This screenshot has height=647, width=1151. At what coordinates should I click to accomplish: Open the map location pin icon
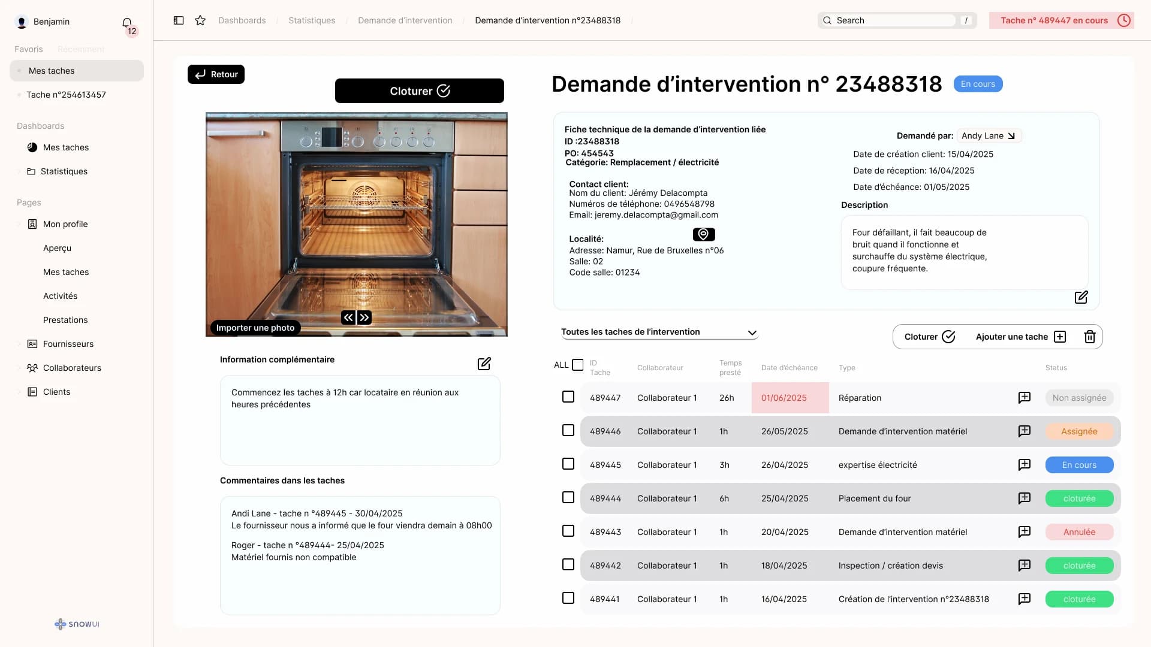pyautogui.click(x=704, y=234)
